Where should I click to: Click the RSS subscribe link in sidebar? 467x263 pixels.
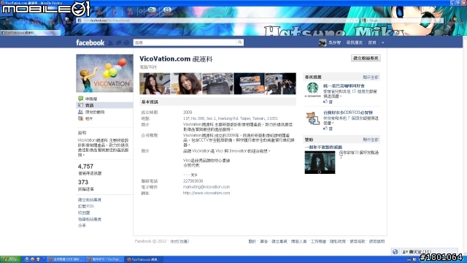tap(86, 206)
